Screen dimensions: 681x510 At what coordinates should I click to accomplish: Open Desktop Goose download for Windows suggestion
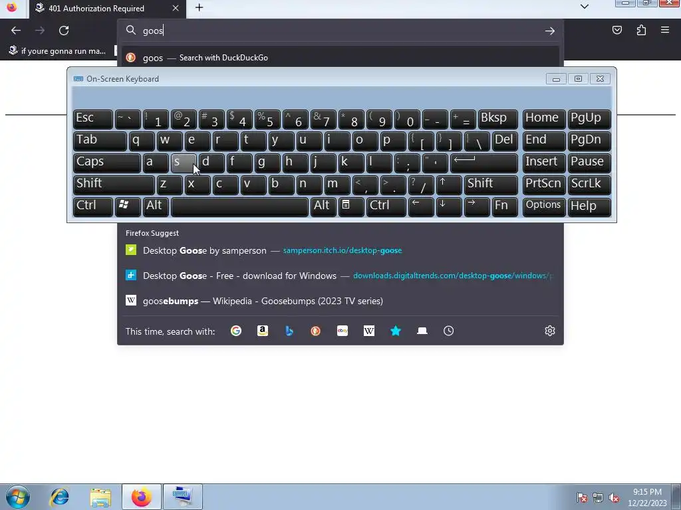340,276
